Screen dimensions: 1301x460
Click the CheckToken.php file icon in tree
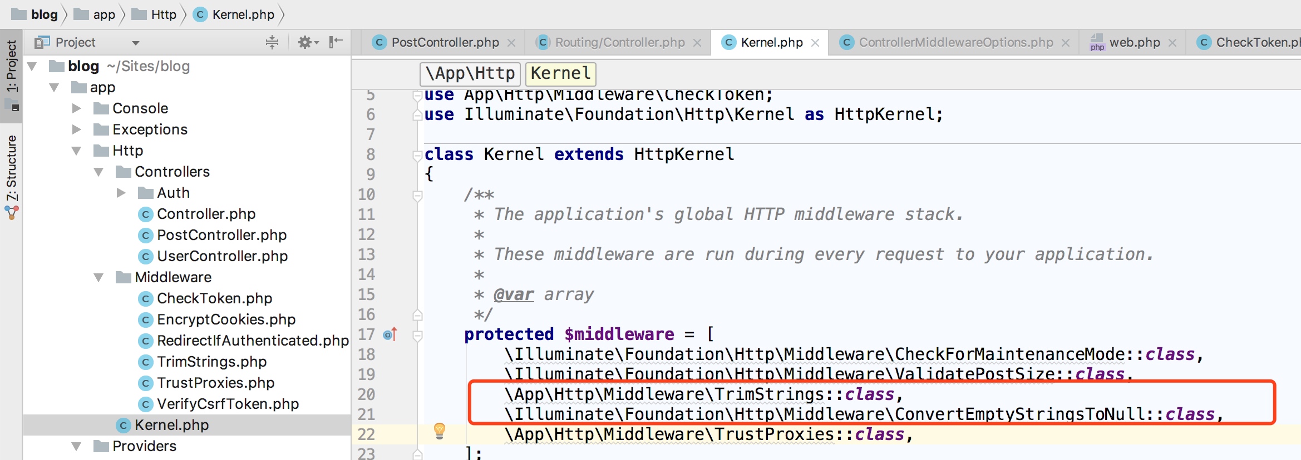(145, 299)
